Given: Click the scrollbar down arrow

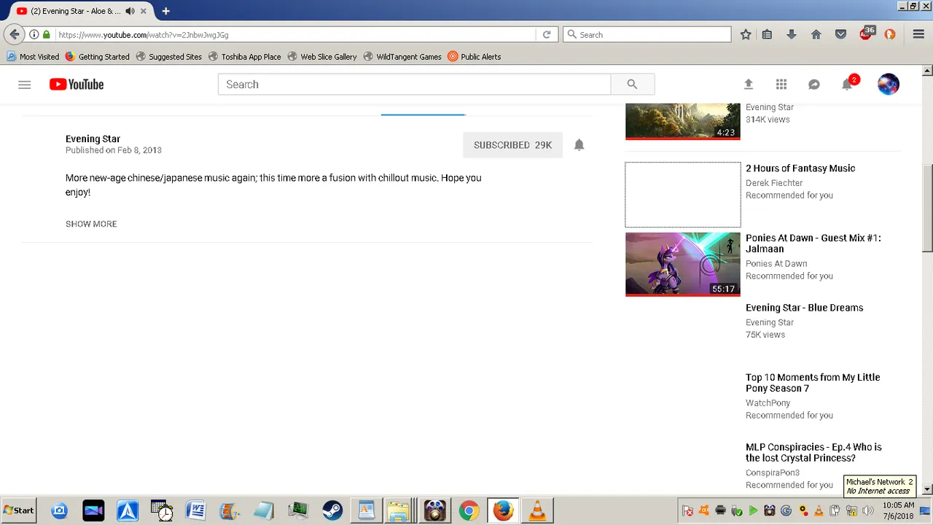Looking at the screenshot, I should point(927,489).
